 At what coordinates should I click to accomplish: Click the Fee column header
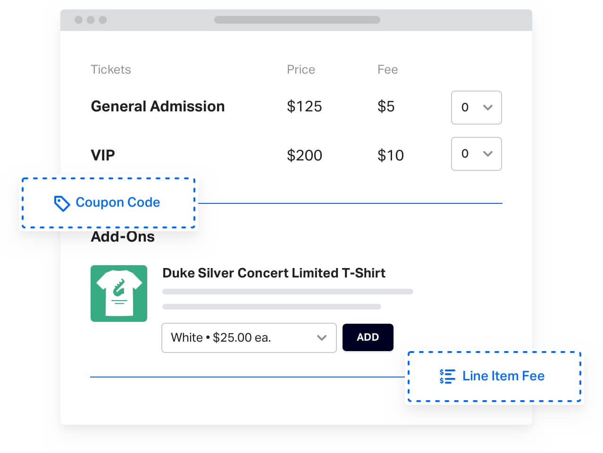(387, 69)
